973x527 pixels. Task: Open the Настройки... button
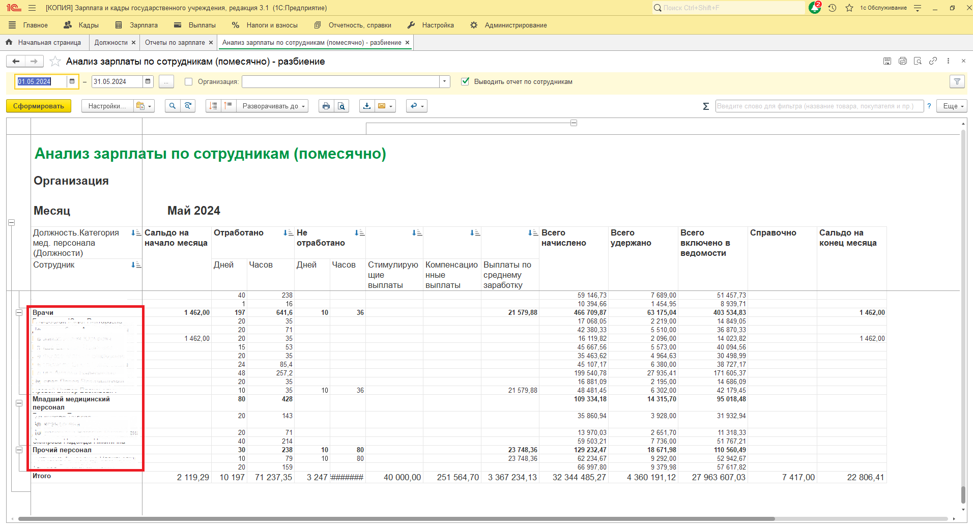(107, 106)
